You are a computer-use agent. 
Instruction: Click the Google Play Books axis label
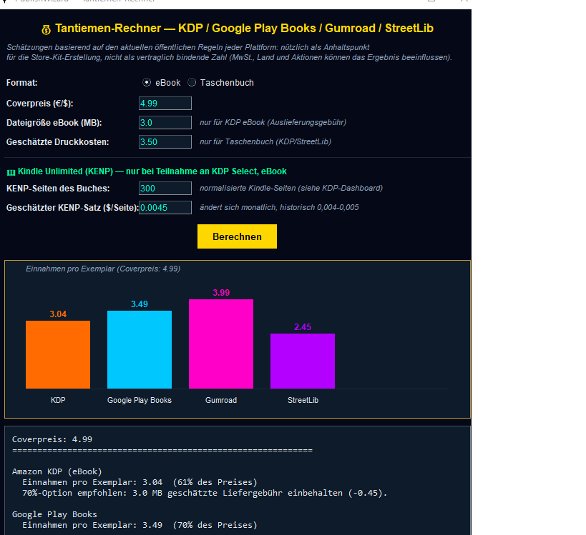140,400
